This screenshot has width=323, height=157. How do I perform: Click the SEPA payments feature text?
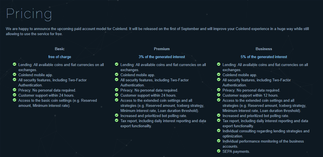(236, 151)
